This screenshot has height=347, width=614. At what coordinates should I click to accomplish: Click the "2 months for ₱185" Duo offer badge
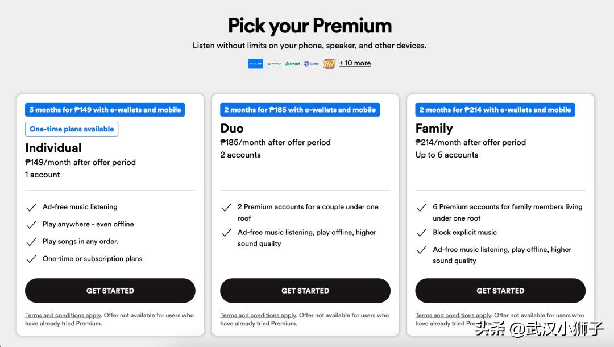pos(300,110)
